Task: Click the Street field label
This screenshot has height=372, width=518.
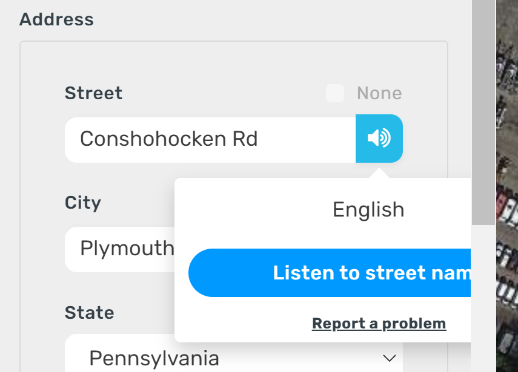Action: [93, 93]
